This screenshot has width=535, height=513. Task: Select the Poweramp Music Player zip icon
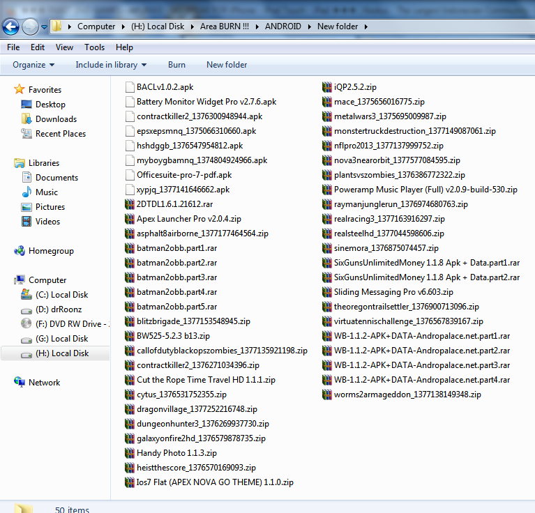click(x=327, y=190)
